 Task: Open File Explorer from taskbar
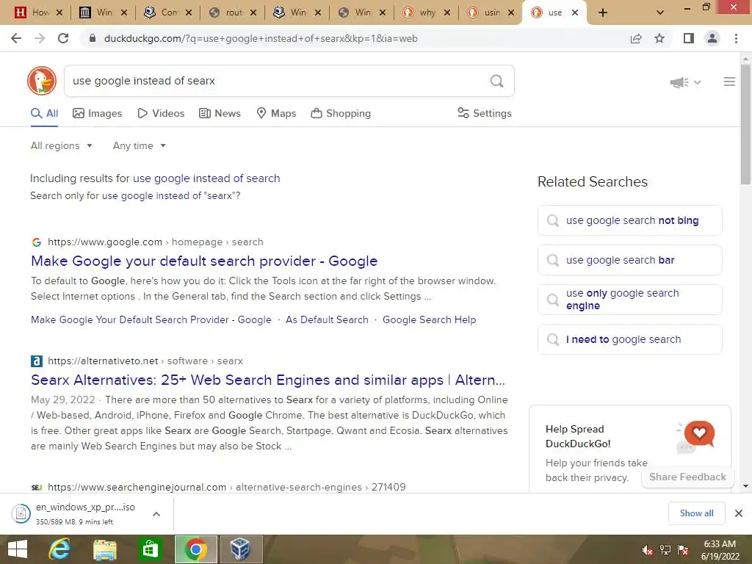(x=104, y=549)
